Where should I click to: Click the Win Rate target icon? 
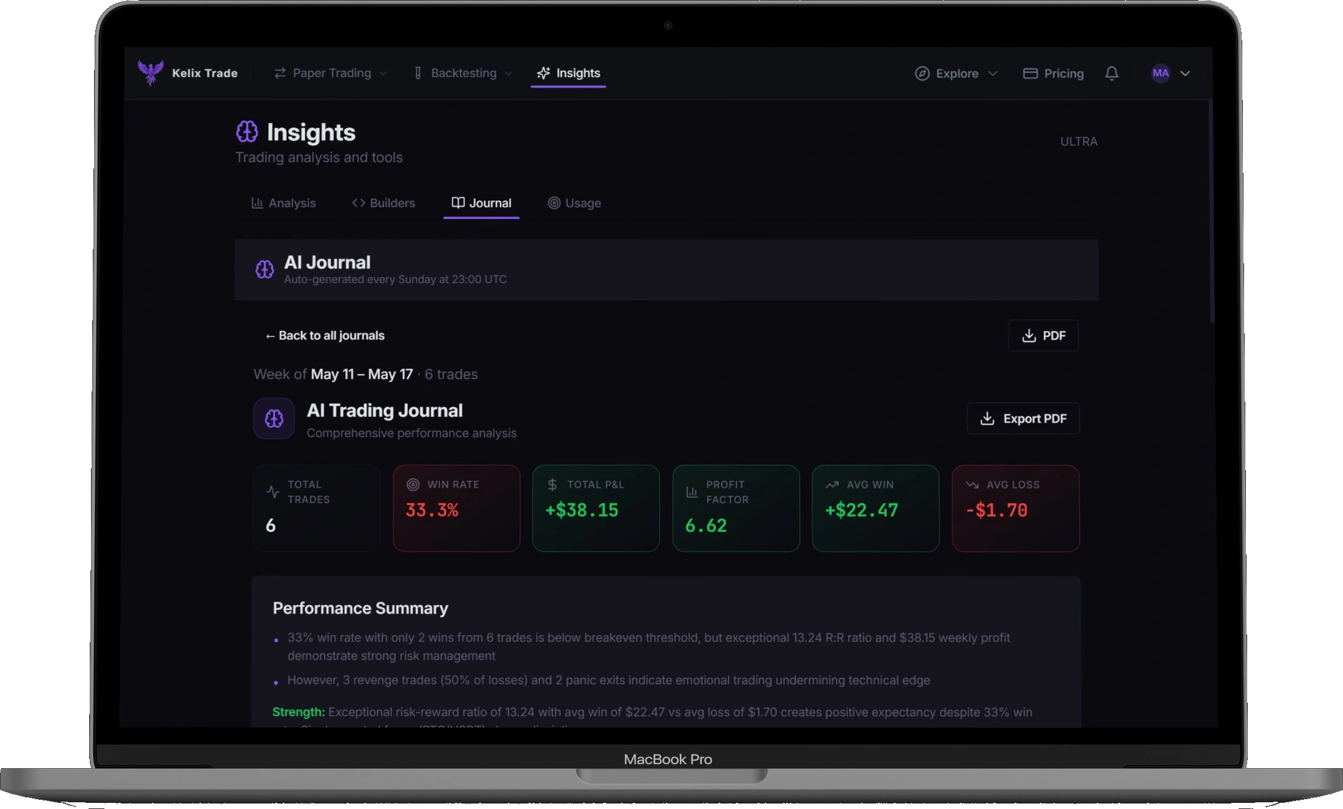pos(413,484)
